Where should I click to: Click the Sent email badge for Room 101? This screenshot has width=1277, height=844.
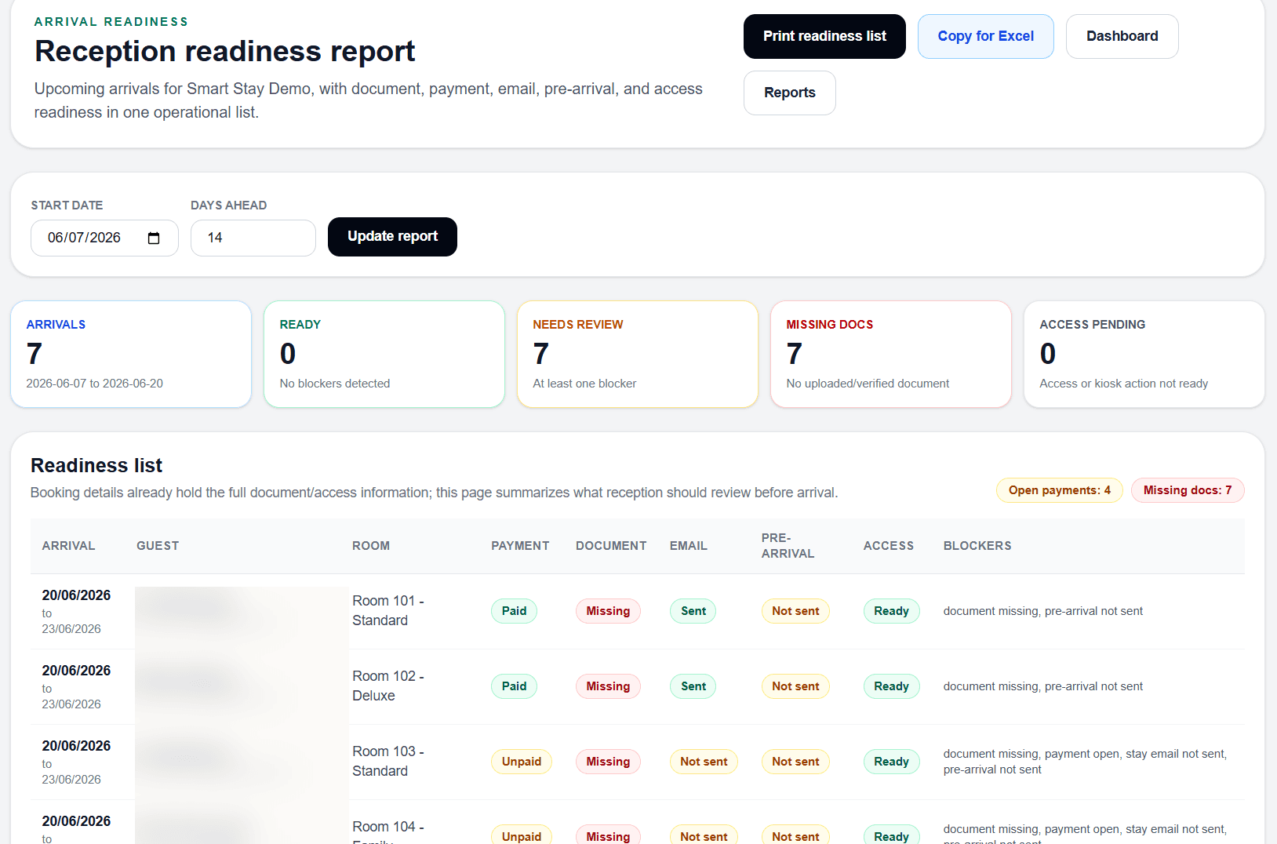pos(693,611)
